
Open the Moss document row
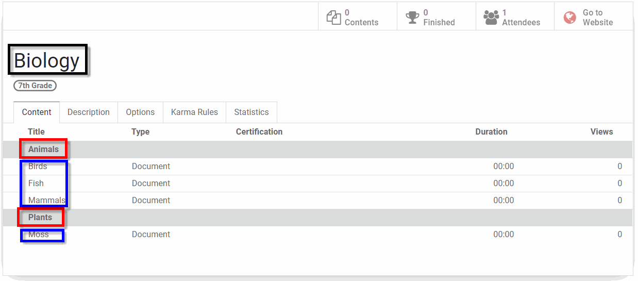pyautogui.click(x=39, y=235)
